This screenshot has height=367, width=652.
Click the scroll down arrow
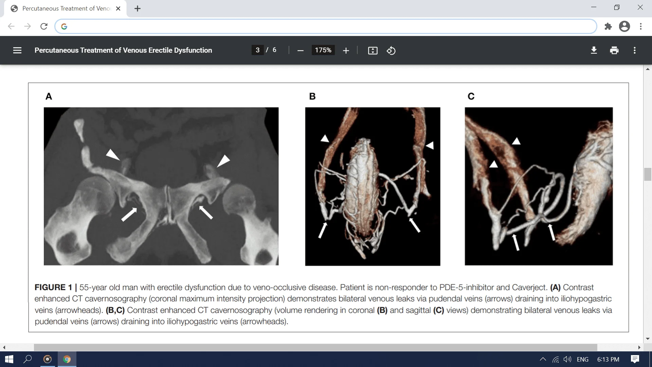pyautogui.click(x=648, y=339)
